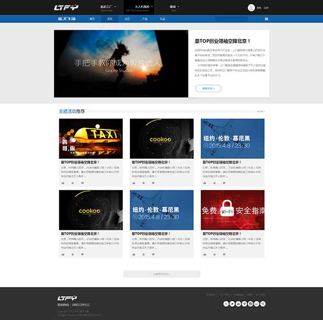Expand the highlighted Driving School menu dropdown
The height and width of the screenshot is (320, 323).
coord(152,7)
